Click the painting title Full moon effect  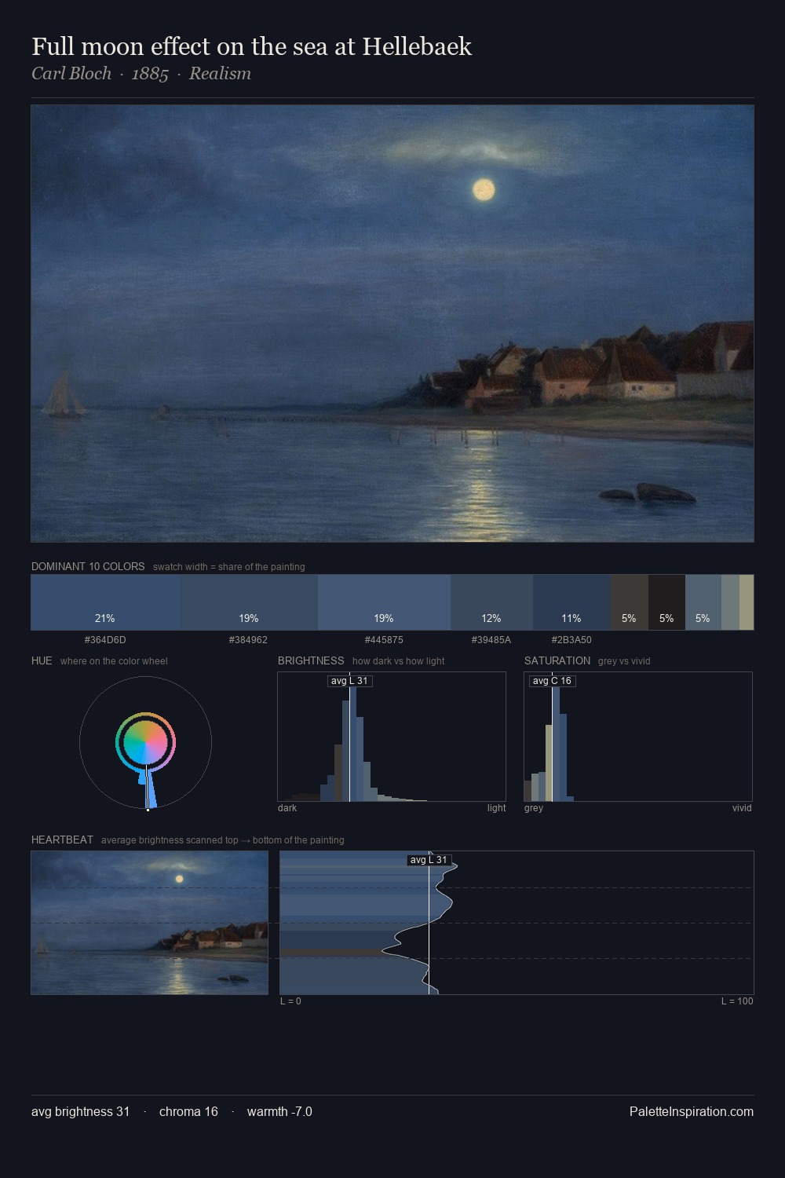coord(251,46)
